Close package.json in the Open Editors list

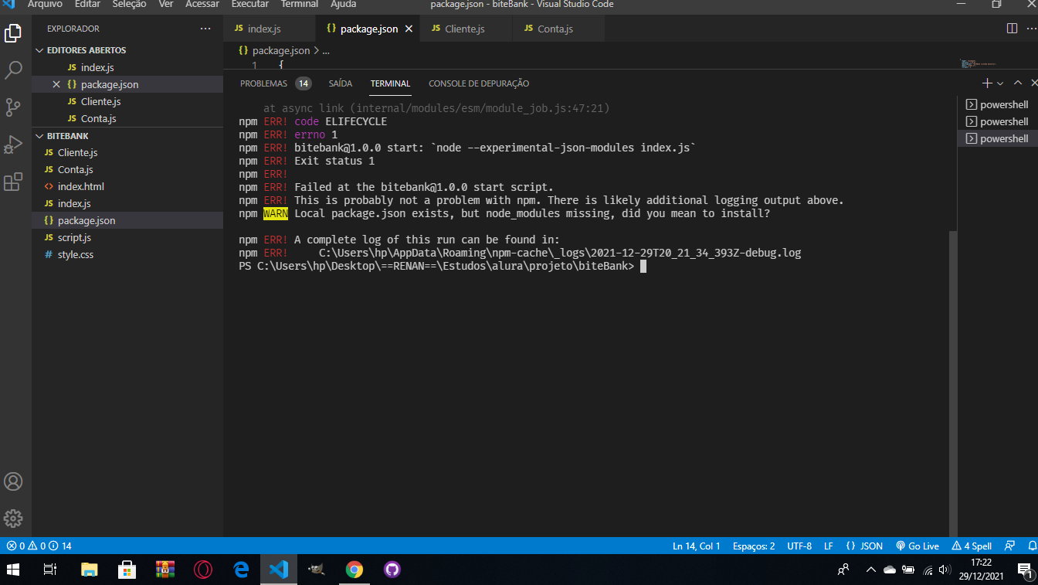[56, 84]
